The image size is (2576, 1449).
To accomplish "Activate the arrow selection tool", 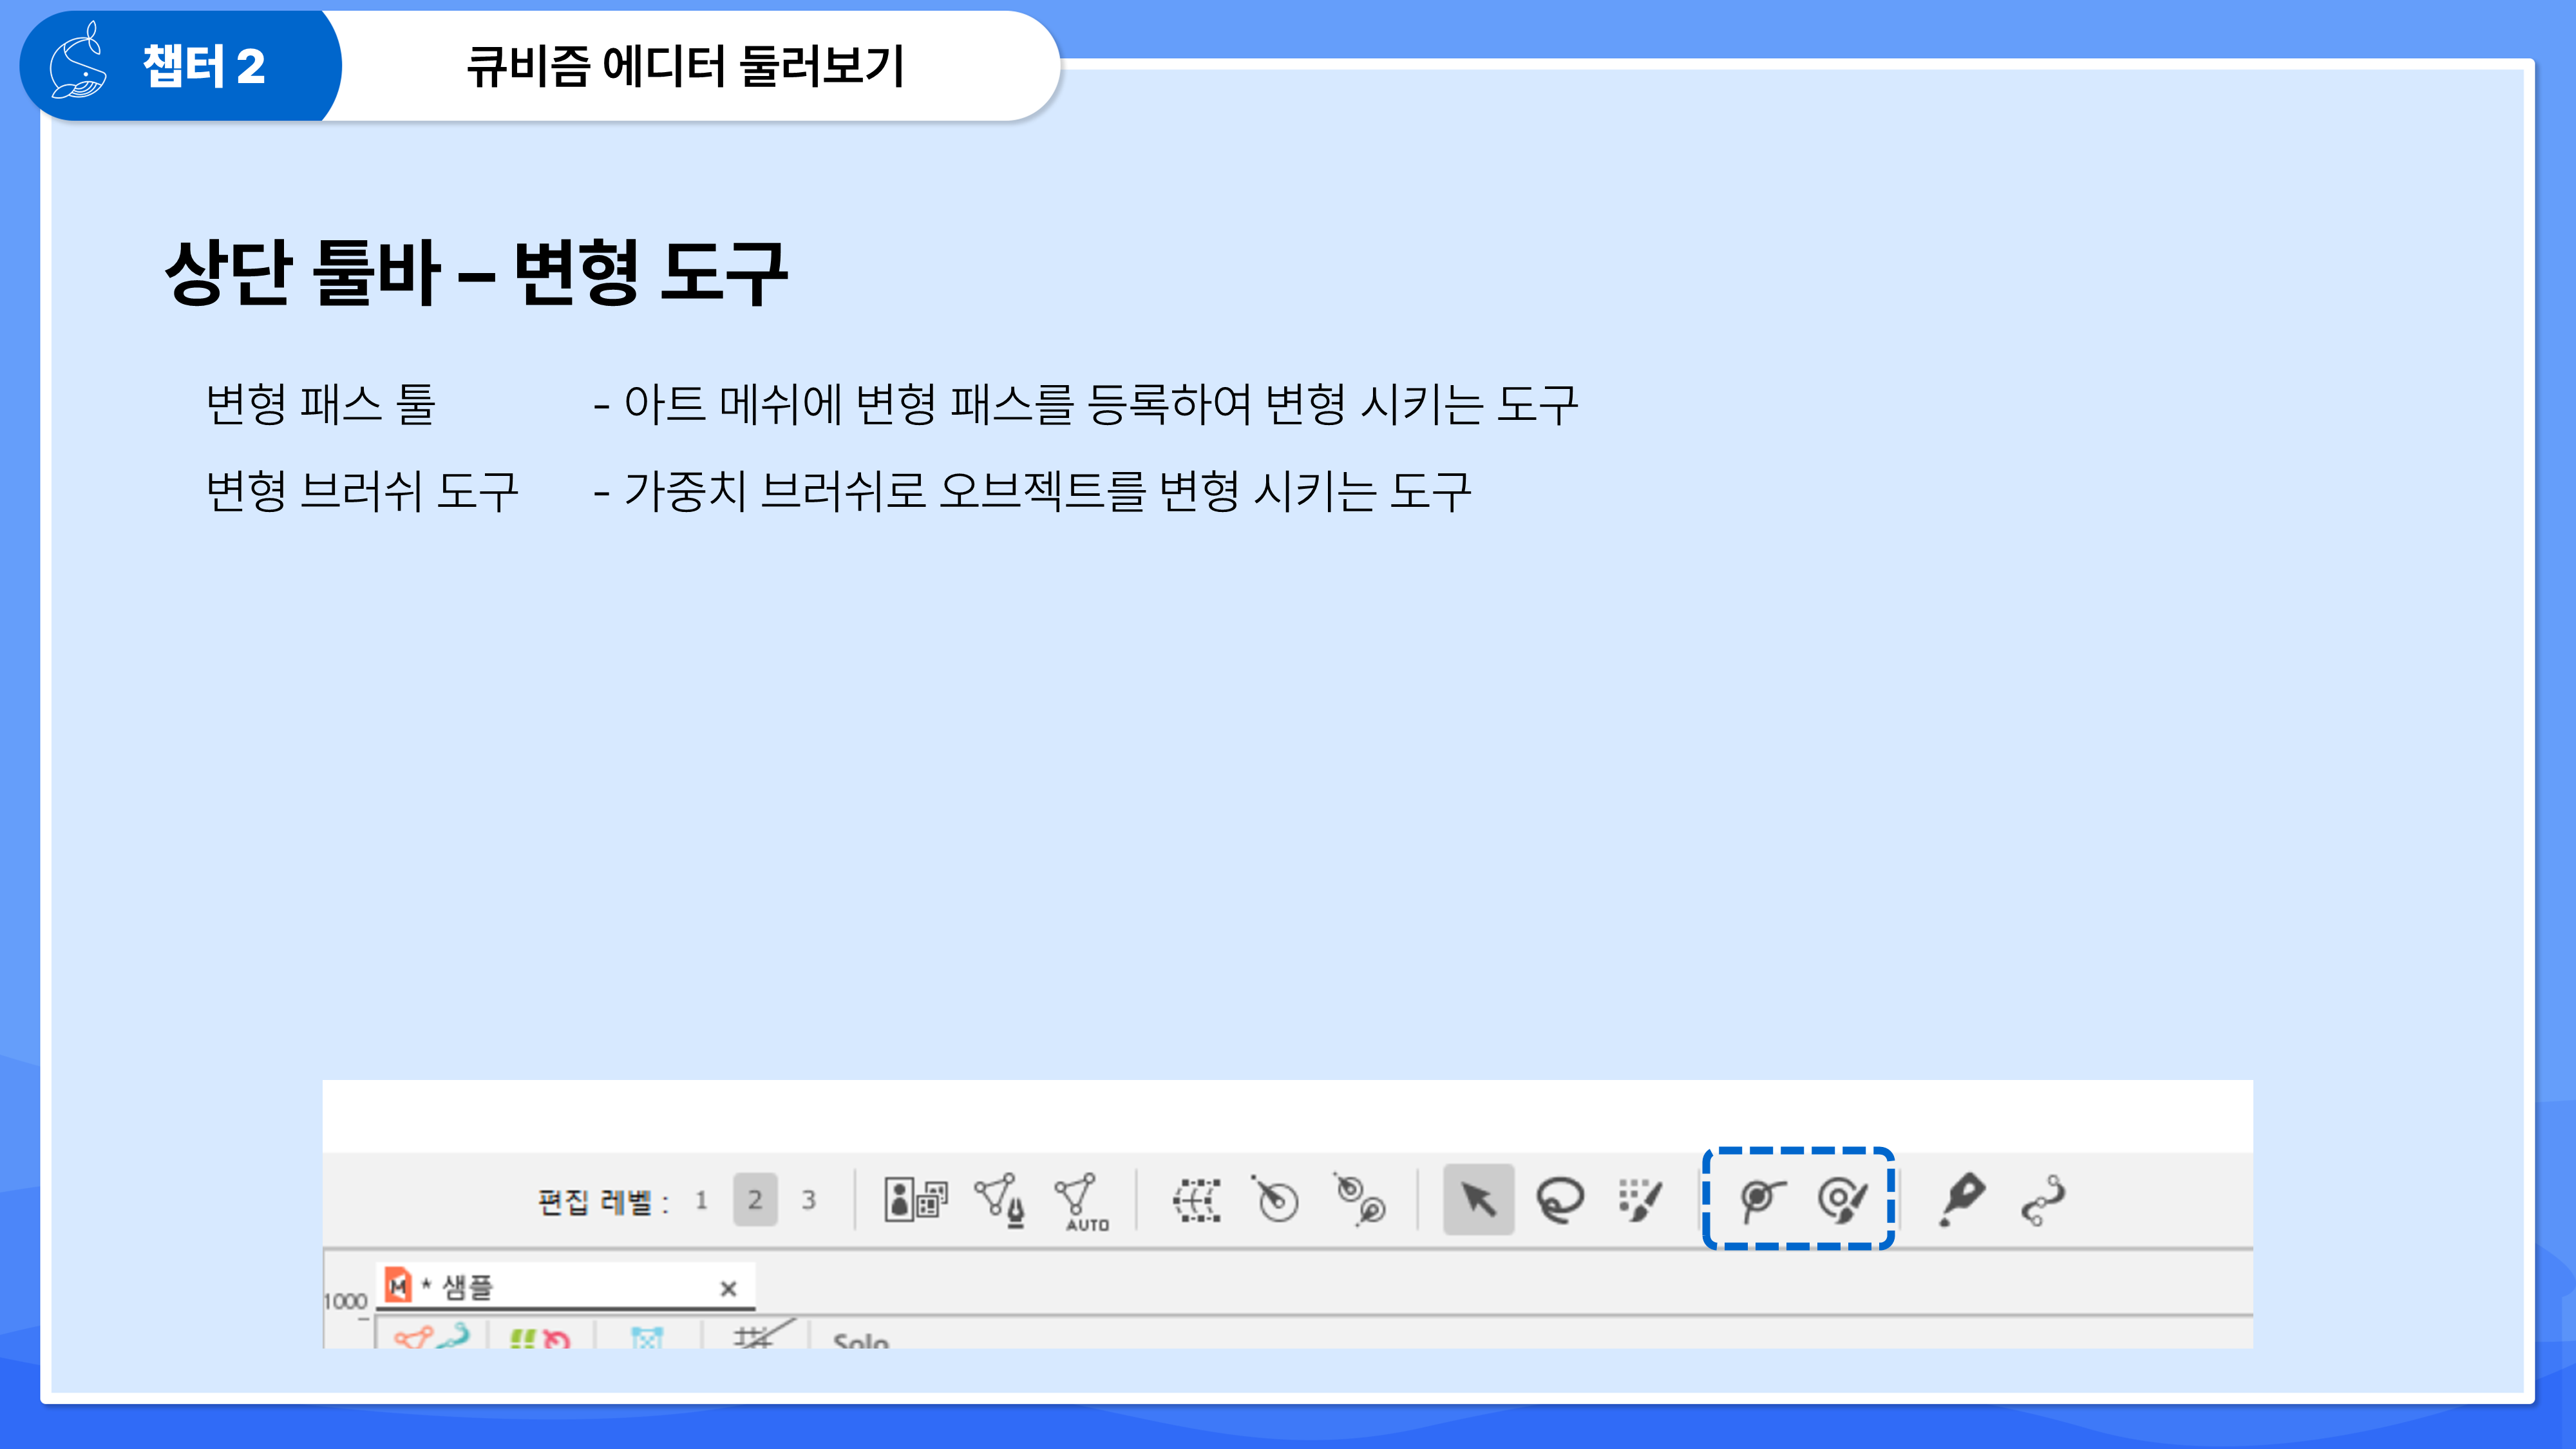I will [x=1478, y=1199].
